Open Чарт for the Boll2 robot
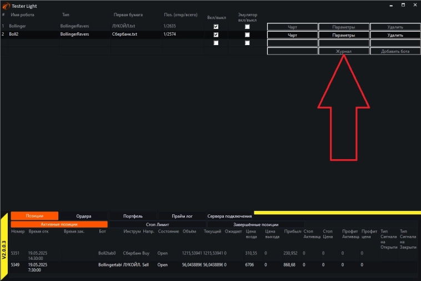The image size is (421, 281). tap(292, 35)
